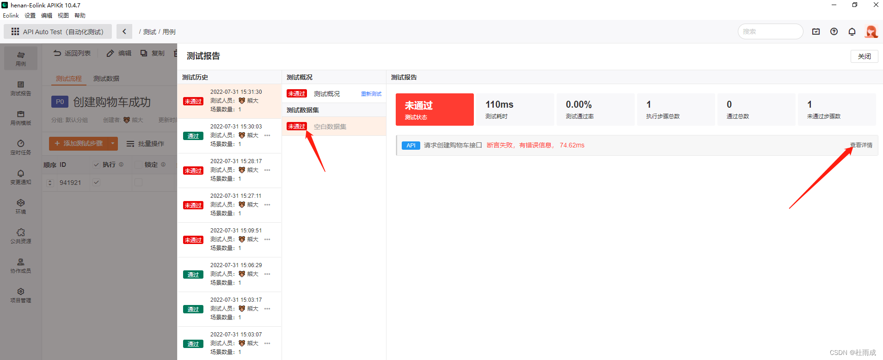Open 项目管理 in the left sidebar
Image resolution: width=883 pixels, height=360 pixels.
pyautogui.click(x=21, y=295)
